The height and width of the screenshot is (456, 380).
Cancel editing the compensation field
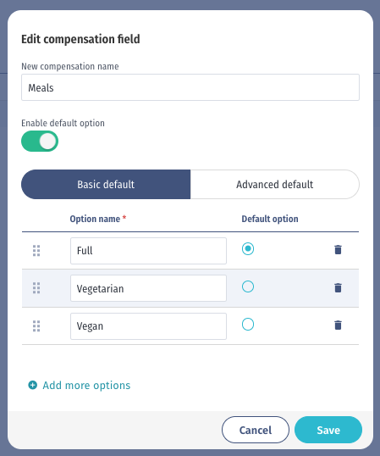click(256, 430)
